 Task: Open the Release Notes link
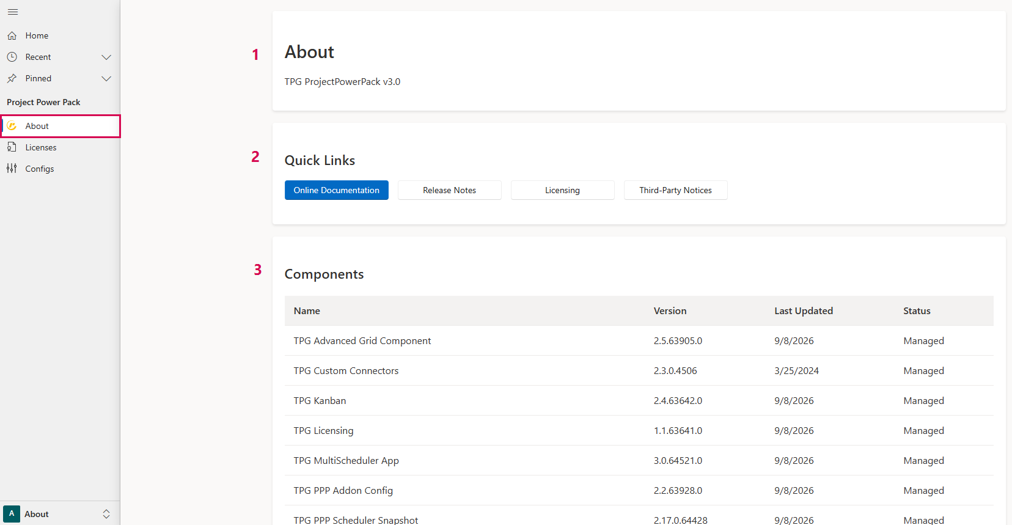450,190
